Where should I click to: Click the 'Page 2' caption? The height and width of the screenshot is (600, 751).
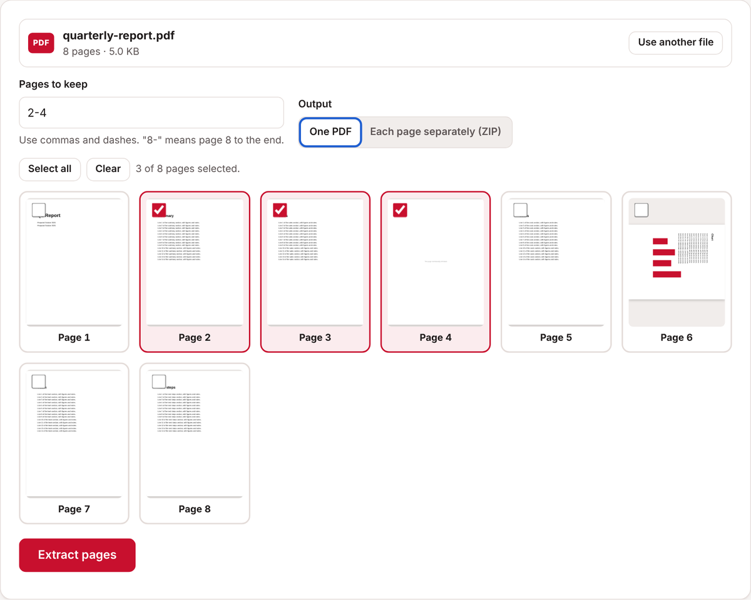tap(195, 337)
